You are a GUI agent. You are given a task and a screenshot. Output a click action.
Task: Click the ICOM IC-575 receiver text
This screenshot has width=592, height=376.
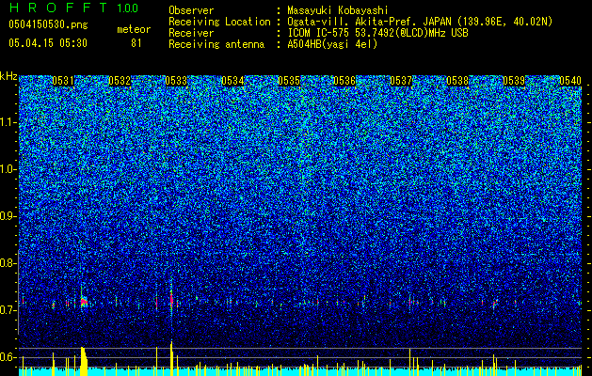377,33
